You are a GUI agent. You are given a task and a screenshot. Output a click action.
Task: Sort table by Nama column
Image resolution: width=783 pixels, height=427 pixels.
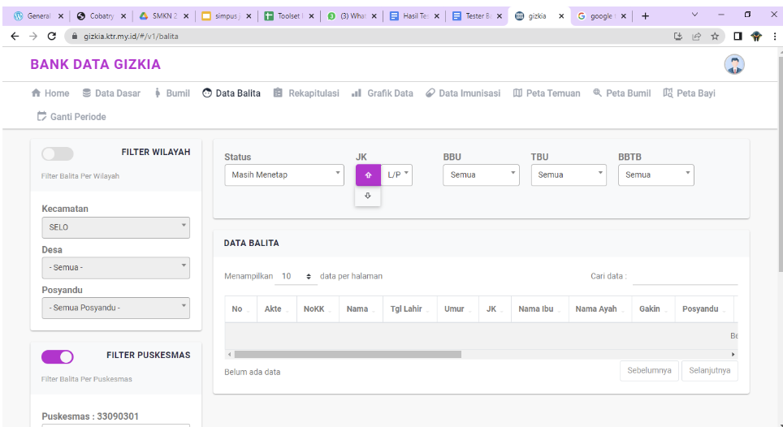pos(361,309)
